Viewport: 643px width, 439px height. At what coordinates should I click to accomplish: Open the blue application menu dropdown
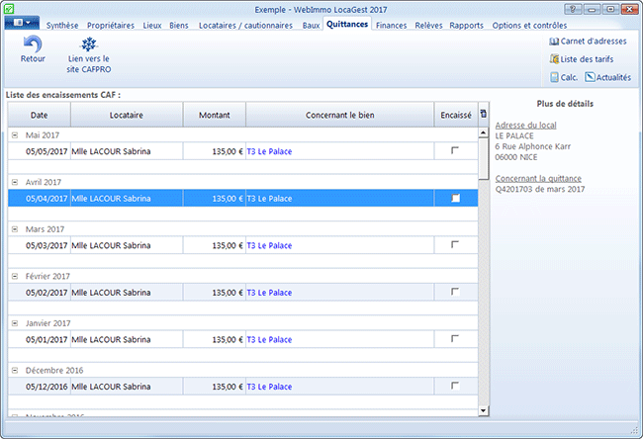[22, 23]
